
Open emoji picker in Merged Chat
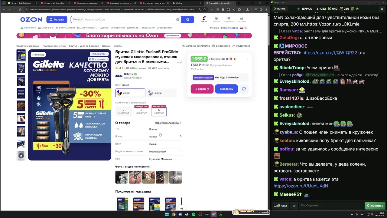[294, 206]
